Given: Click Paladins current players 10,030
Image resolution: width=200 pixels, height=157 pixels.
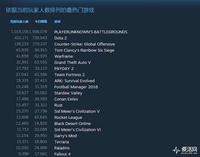Looking at the screenshot, I should [x=22, y=148].
